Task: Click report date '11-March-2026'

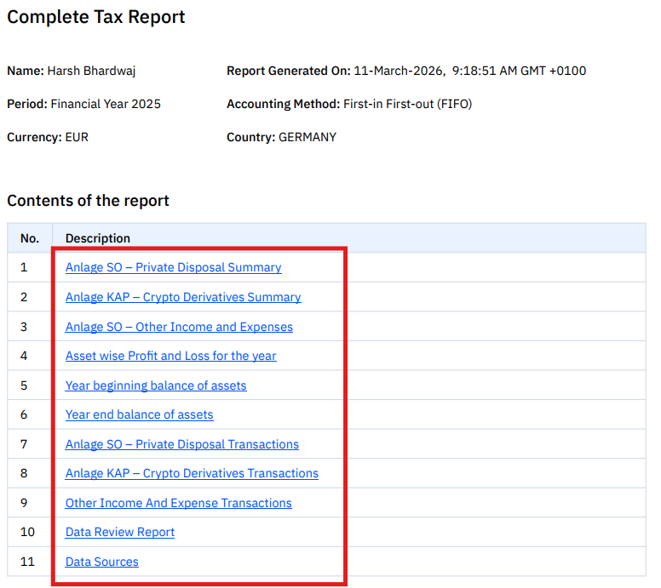Action: pyautogui.click(x=399, y=71)
